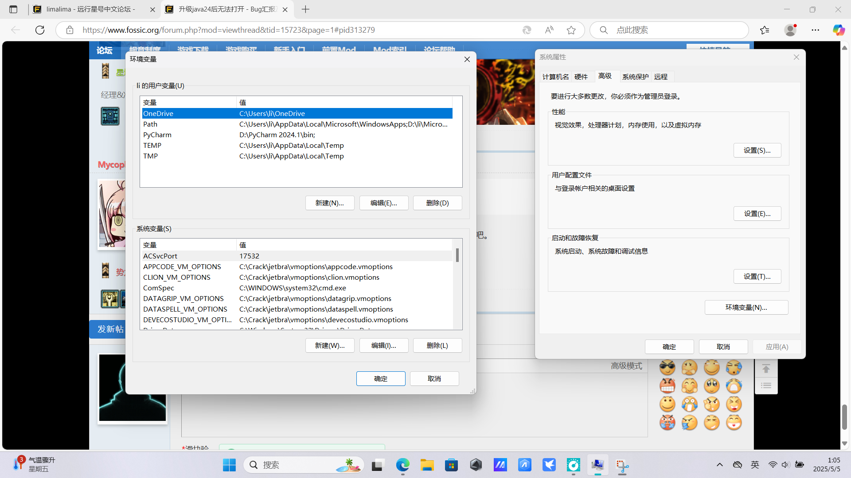Expand the system tray hidden icons chevron
This screenshot has width=851, height=478.
(719, 465)
